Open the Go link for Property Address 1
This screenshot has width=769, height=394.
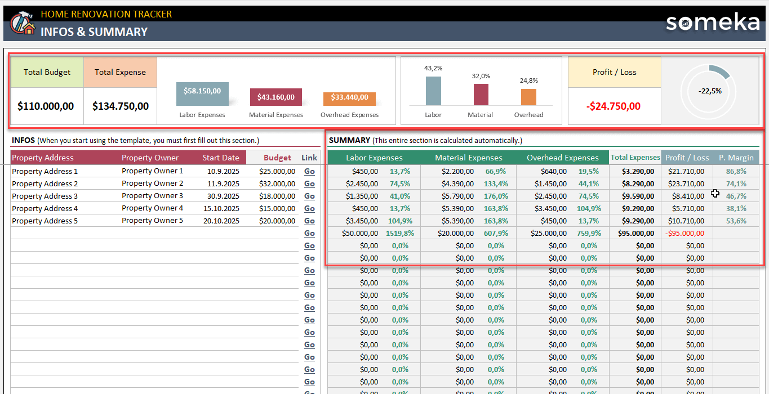click(309, 171)
